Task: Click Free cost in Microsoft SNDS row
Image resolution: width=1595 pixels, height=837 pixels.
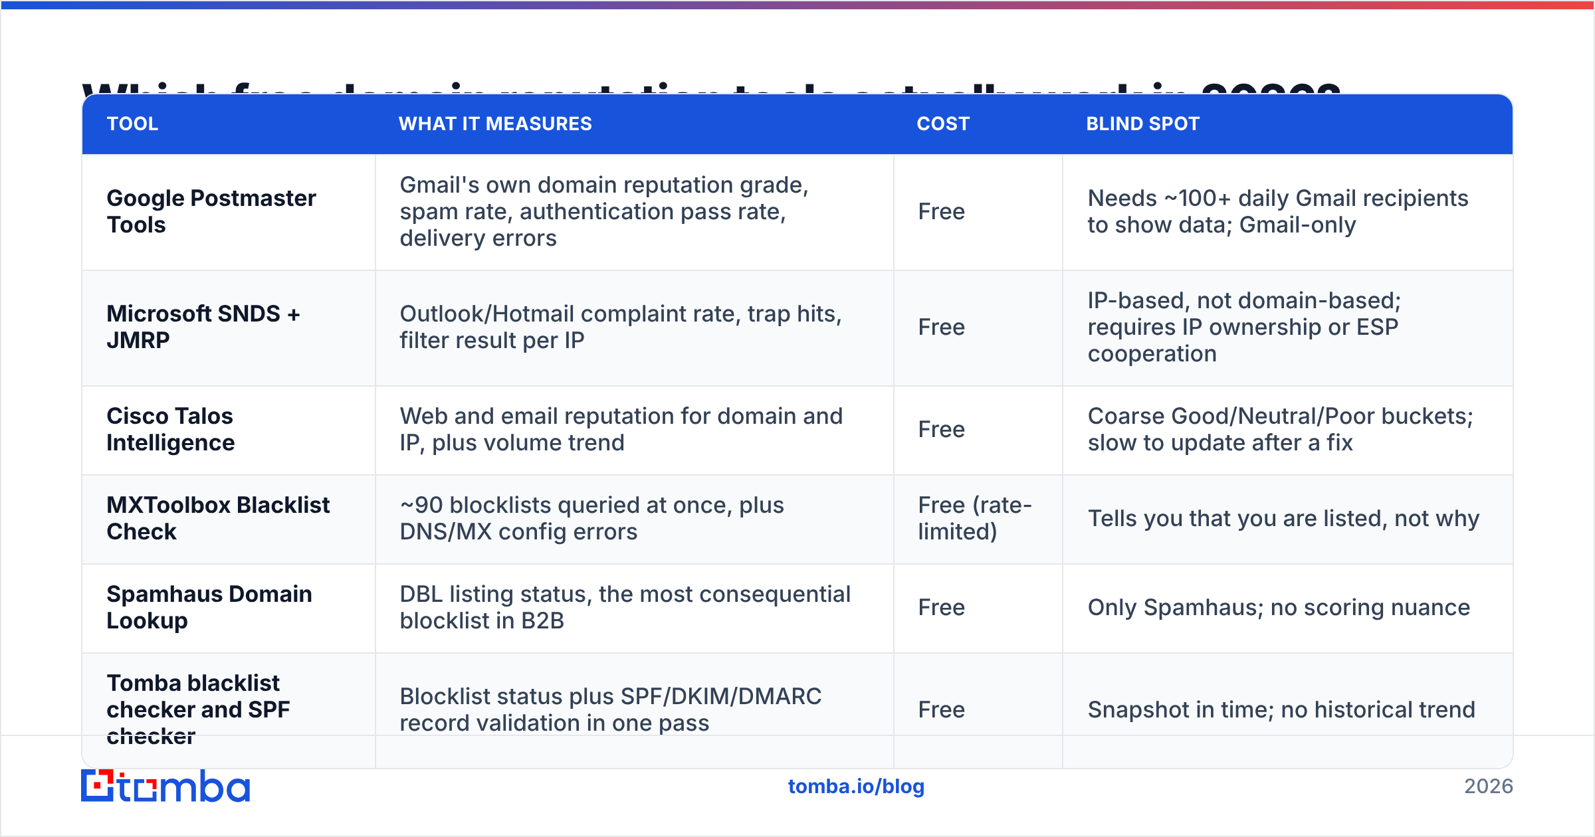Action: point(941,327)
